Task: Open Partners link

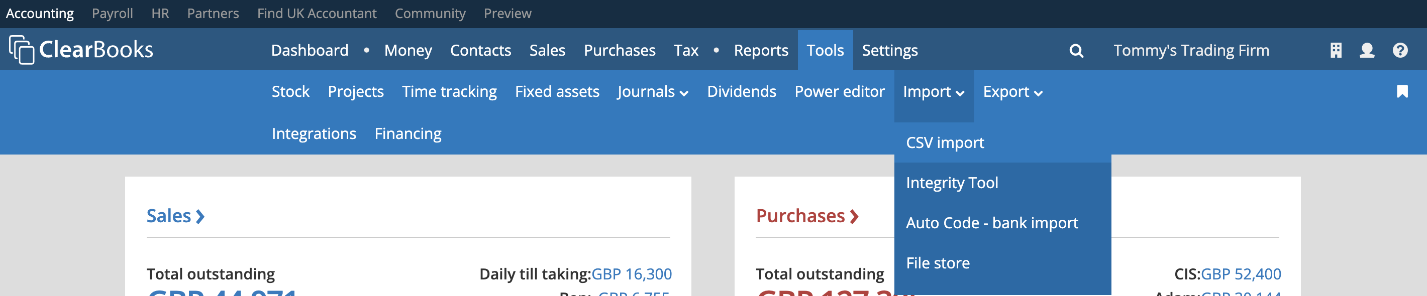Action: pos(213,13)
